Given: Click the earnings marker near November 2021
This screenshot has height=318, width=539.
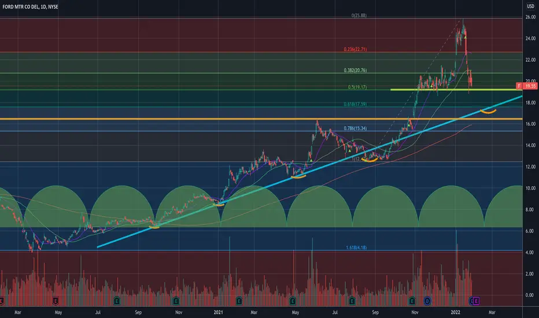Looking at the screenshot, I should [412, 301].
